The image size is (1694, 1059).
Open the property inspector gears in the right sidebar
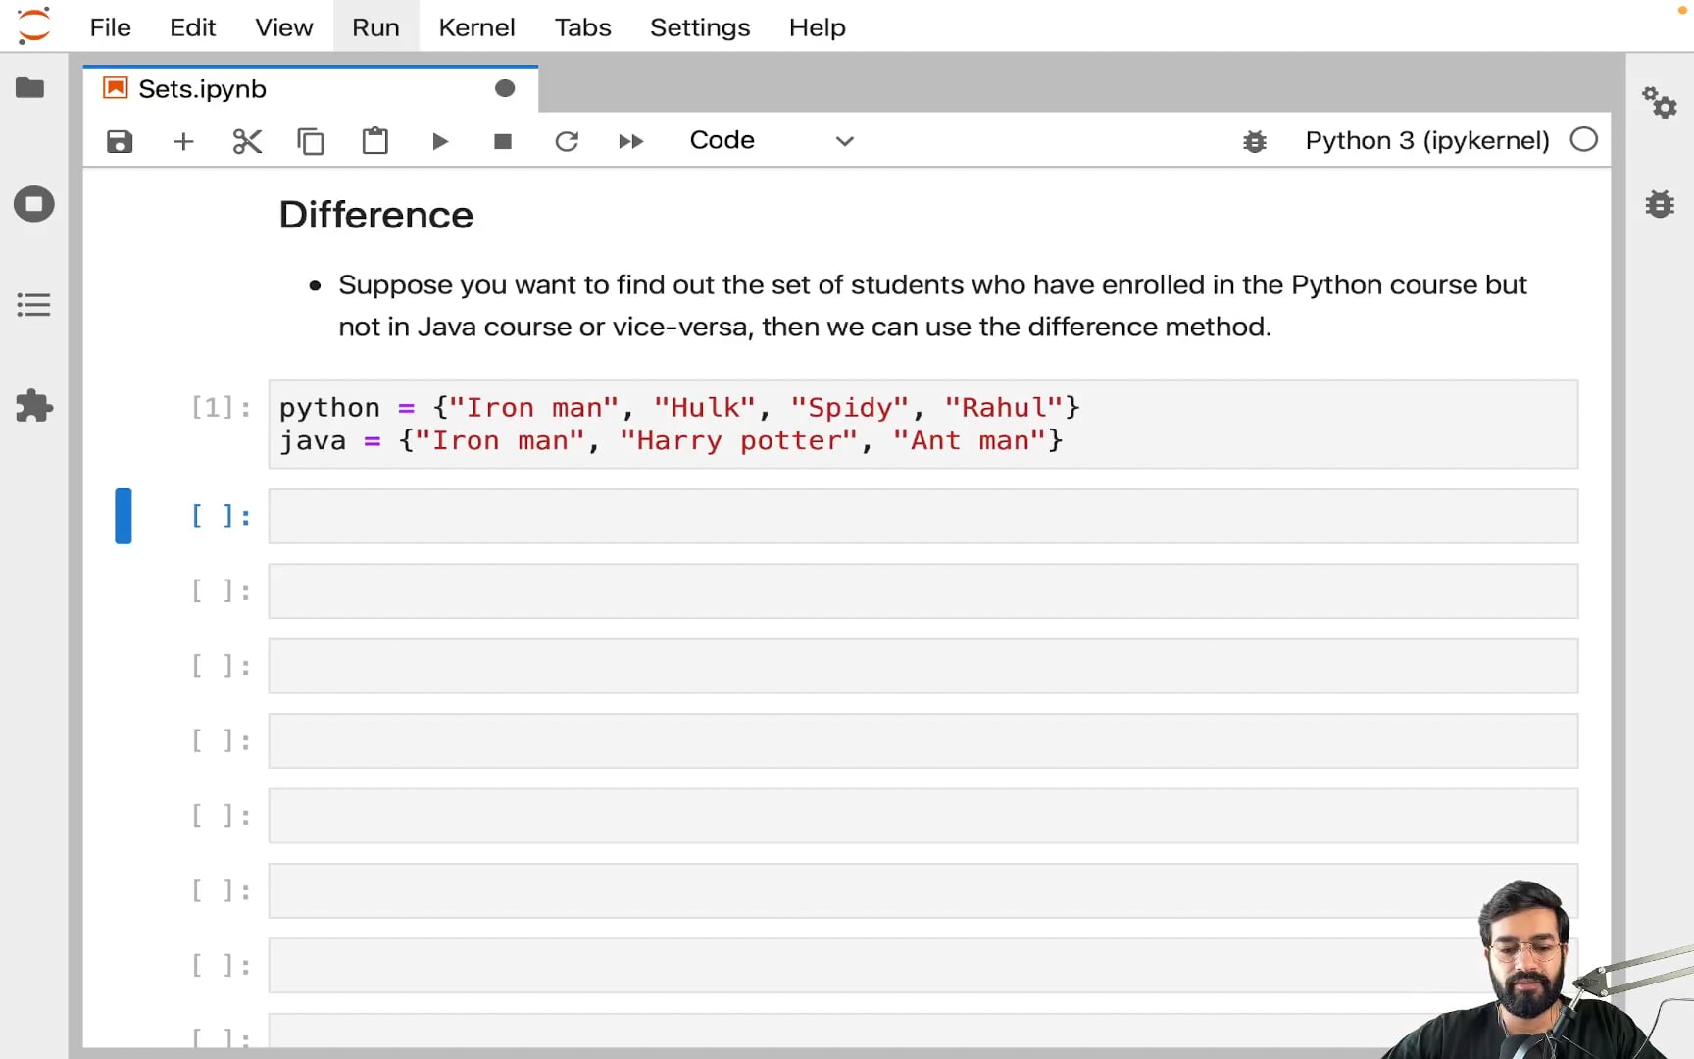(x=1660, y=102)
